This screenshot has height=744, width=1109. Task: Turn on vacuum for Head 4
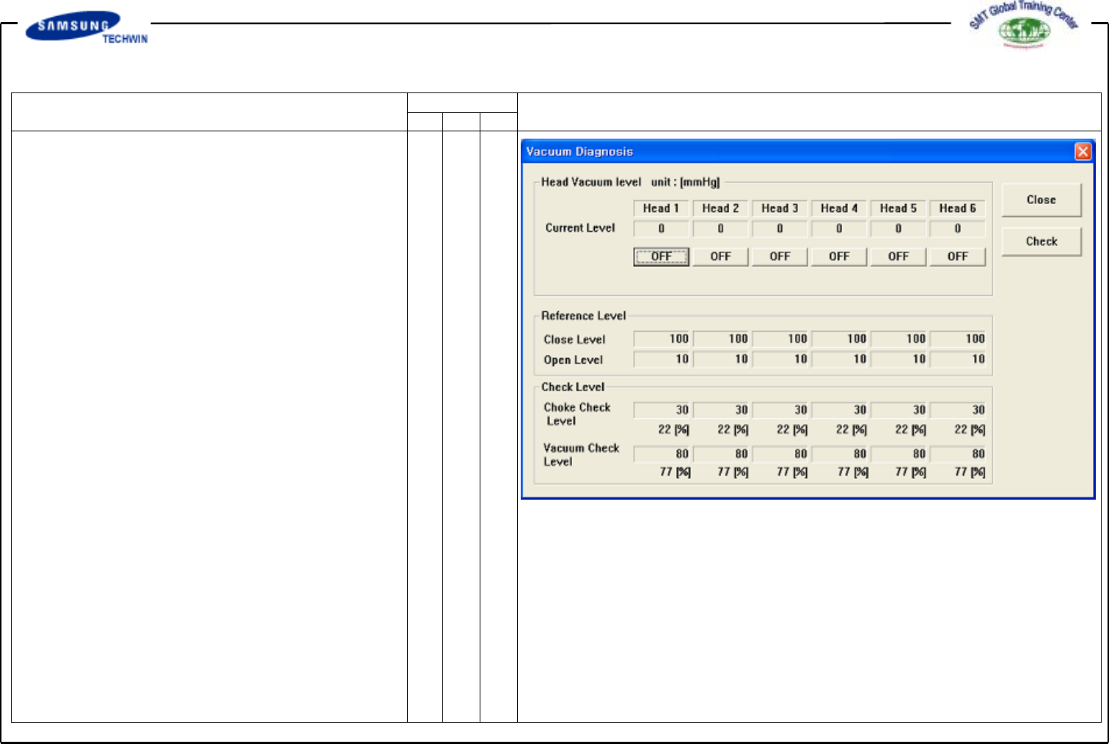pos(839,257)
